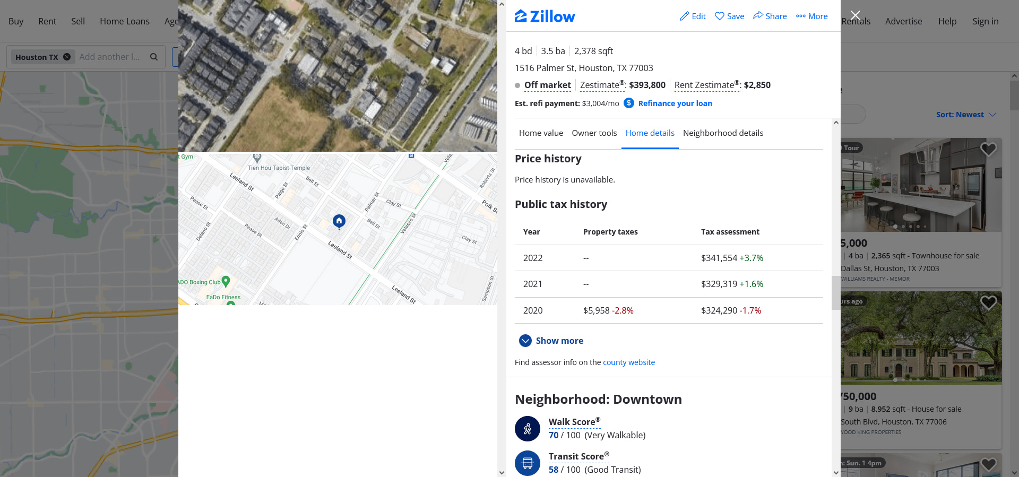Expand tax history with Show more
Viewport: 1019px width, 477px height.
click(x=551, y=341)
